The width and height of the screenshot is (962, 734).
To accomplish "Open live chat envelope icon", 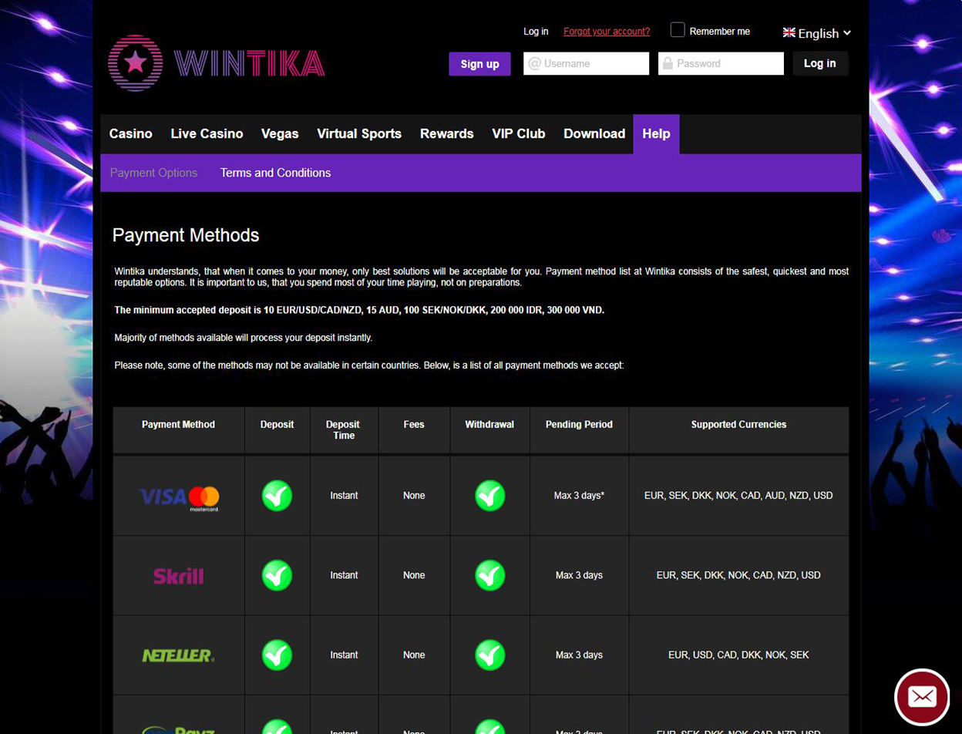I will coord(922,696).
